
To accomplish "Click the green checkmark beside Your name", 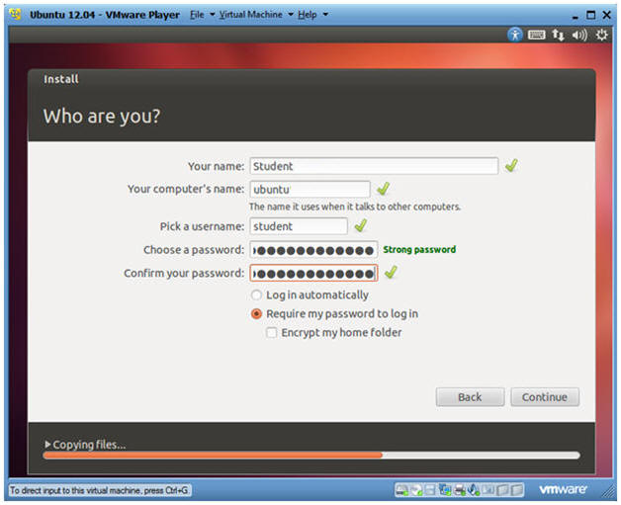I will click(x=511, y=165).
